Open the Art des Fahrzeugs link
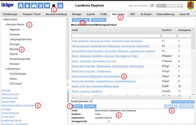The height and width of the screenshot is (125, 196). tap(10, 113)
